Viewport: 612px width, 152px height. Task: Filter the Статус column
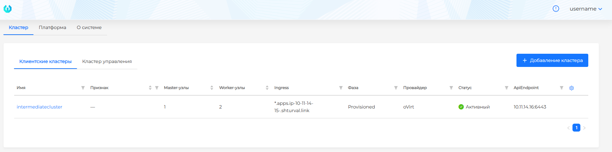[x=507, y=88]
